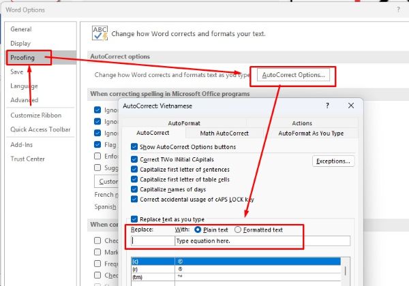Image resolution: width=409 pixels, height=286 pixels.
Task: Select the General category
Action: (x=21, y=29)
